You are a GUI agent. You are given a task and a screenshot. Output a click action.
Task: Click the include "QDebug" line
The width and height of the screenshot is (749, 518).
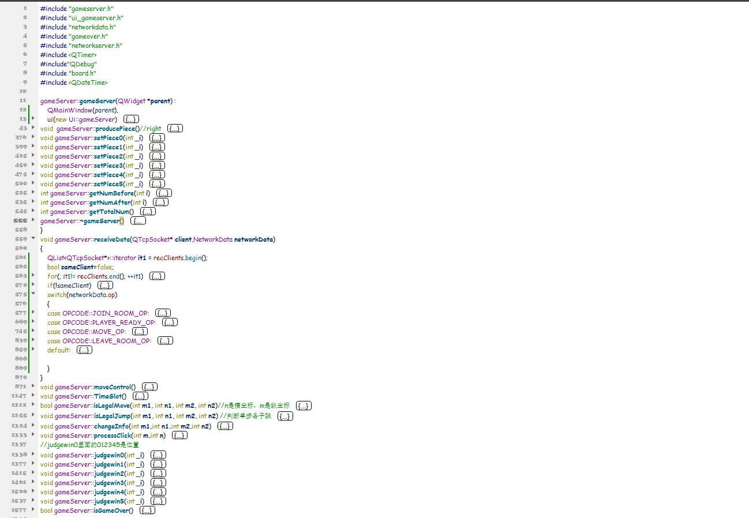click(68, 64)
